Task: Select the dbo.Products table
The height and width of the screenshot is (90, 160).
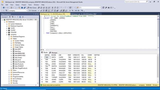Action: click(19, 64)
